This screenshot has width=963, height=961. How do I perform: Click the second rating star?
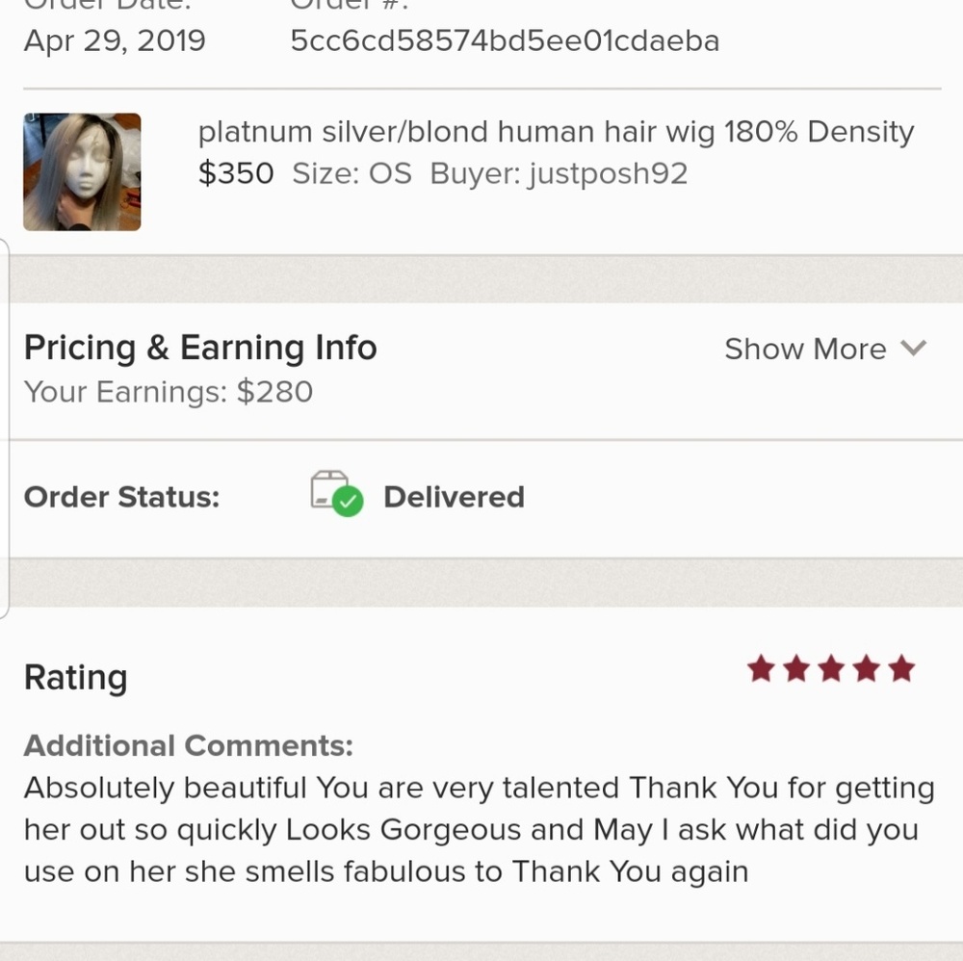(796, 668)
